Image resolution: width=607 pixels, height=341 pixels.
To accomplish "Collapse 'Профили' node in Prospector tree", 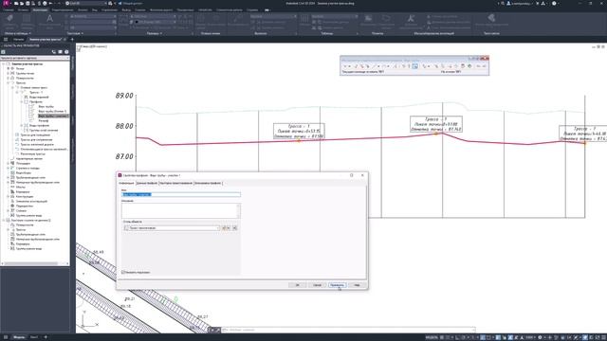I will (22, 101).
